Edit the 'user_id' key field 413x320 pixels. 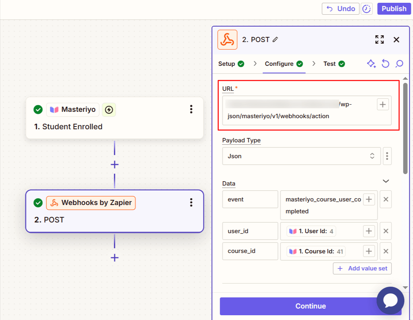point(250,231)
